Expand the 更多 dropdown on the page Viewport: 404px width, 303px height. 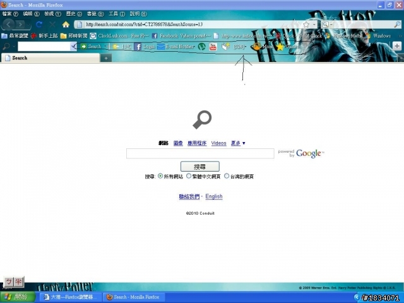(238, 143)
